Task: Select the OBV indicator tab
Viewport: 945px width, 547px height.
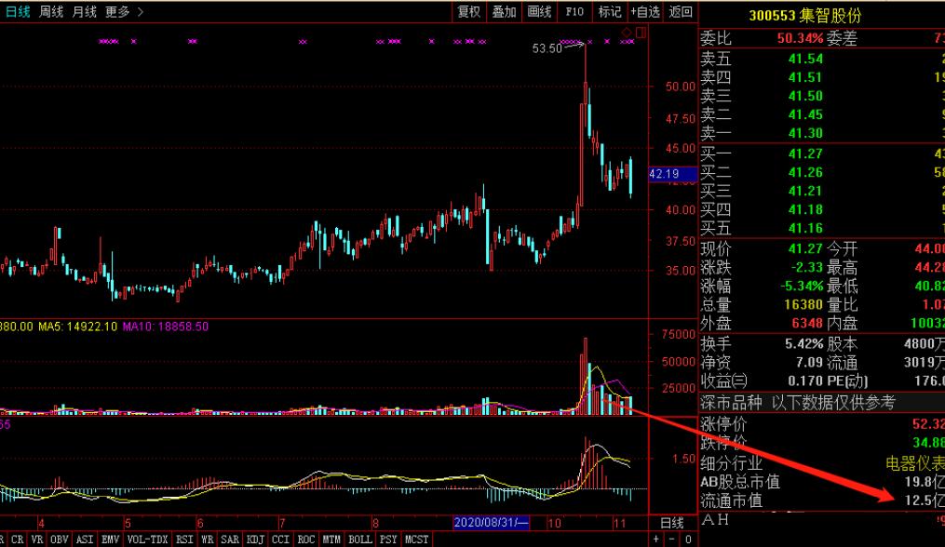Action: 59,540
